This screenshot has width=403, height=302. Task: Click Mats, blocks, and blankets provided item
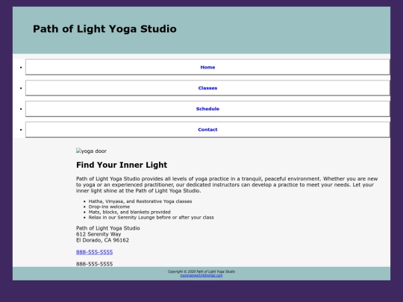(x=130, y=212)
